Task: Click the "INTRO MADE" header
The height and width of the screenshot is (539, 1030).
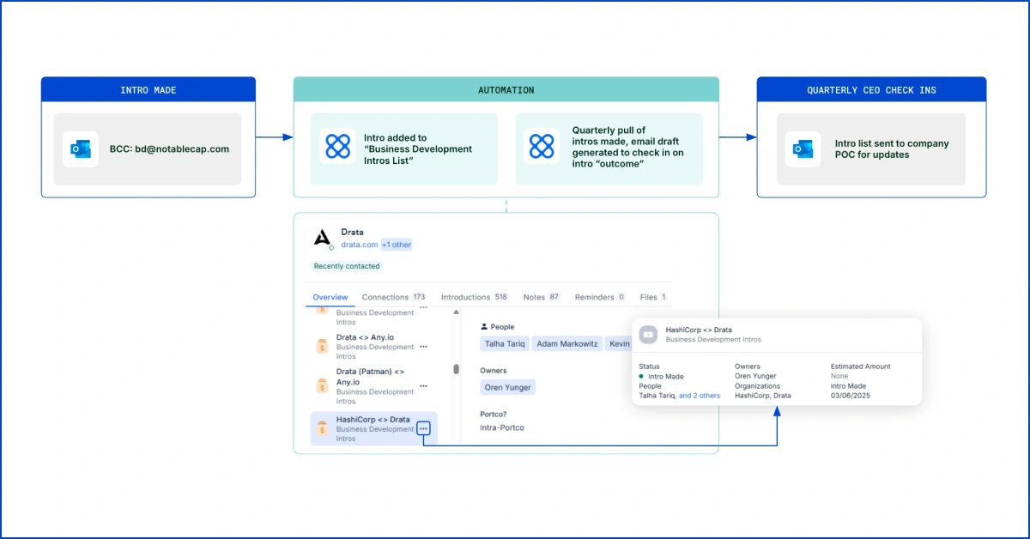Action: [x=148, y=90]
